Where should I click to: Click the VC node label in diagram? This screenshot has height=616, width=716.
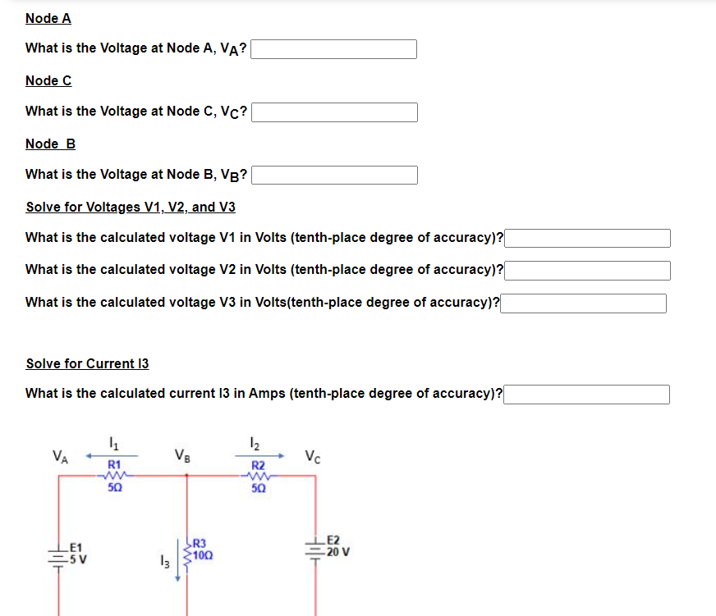[x=313, y=456]
